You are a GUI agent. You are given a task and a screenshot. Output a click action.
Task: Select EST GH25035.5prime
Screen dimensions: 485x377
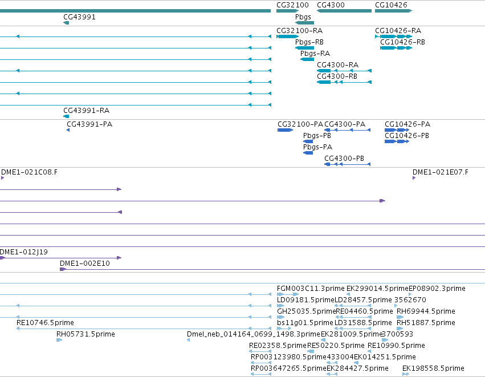click(280, 317)
